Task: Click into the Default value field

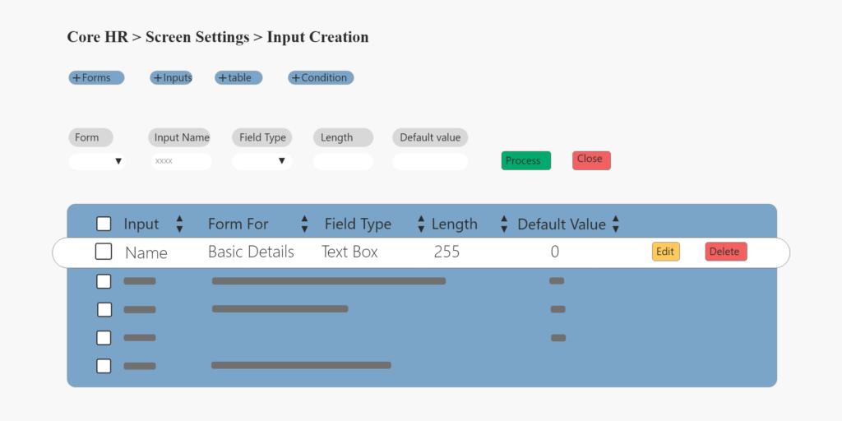Action: [x=430, y=161]
